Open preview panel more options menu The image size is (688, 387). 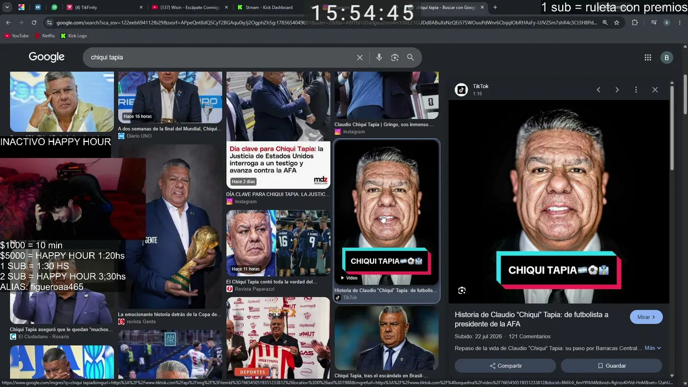tap(636, 90)
